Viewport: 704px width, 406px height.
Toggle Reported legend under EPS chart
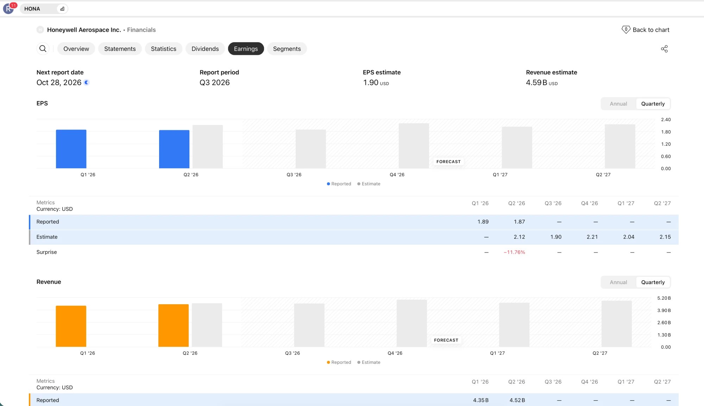point(339,184)
